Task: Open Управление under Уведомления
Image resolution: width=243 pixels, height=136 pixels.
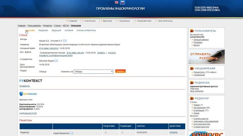Action: click(199, 75)
